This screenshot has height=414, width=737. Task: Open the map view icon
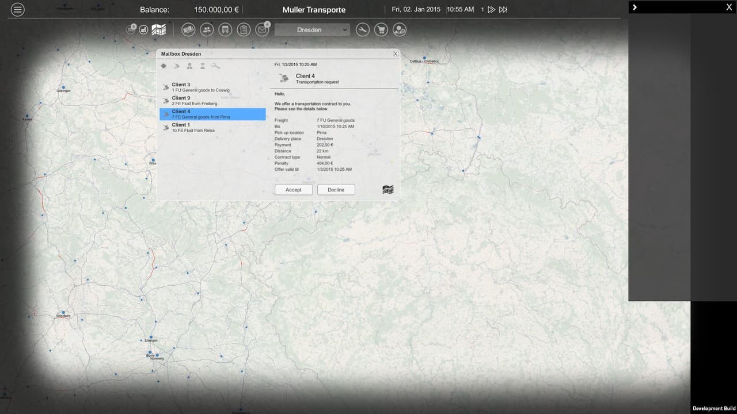point(159,29)
